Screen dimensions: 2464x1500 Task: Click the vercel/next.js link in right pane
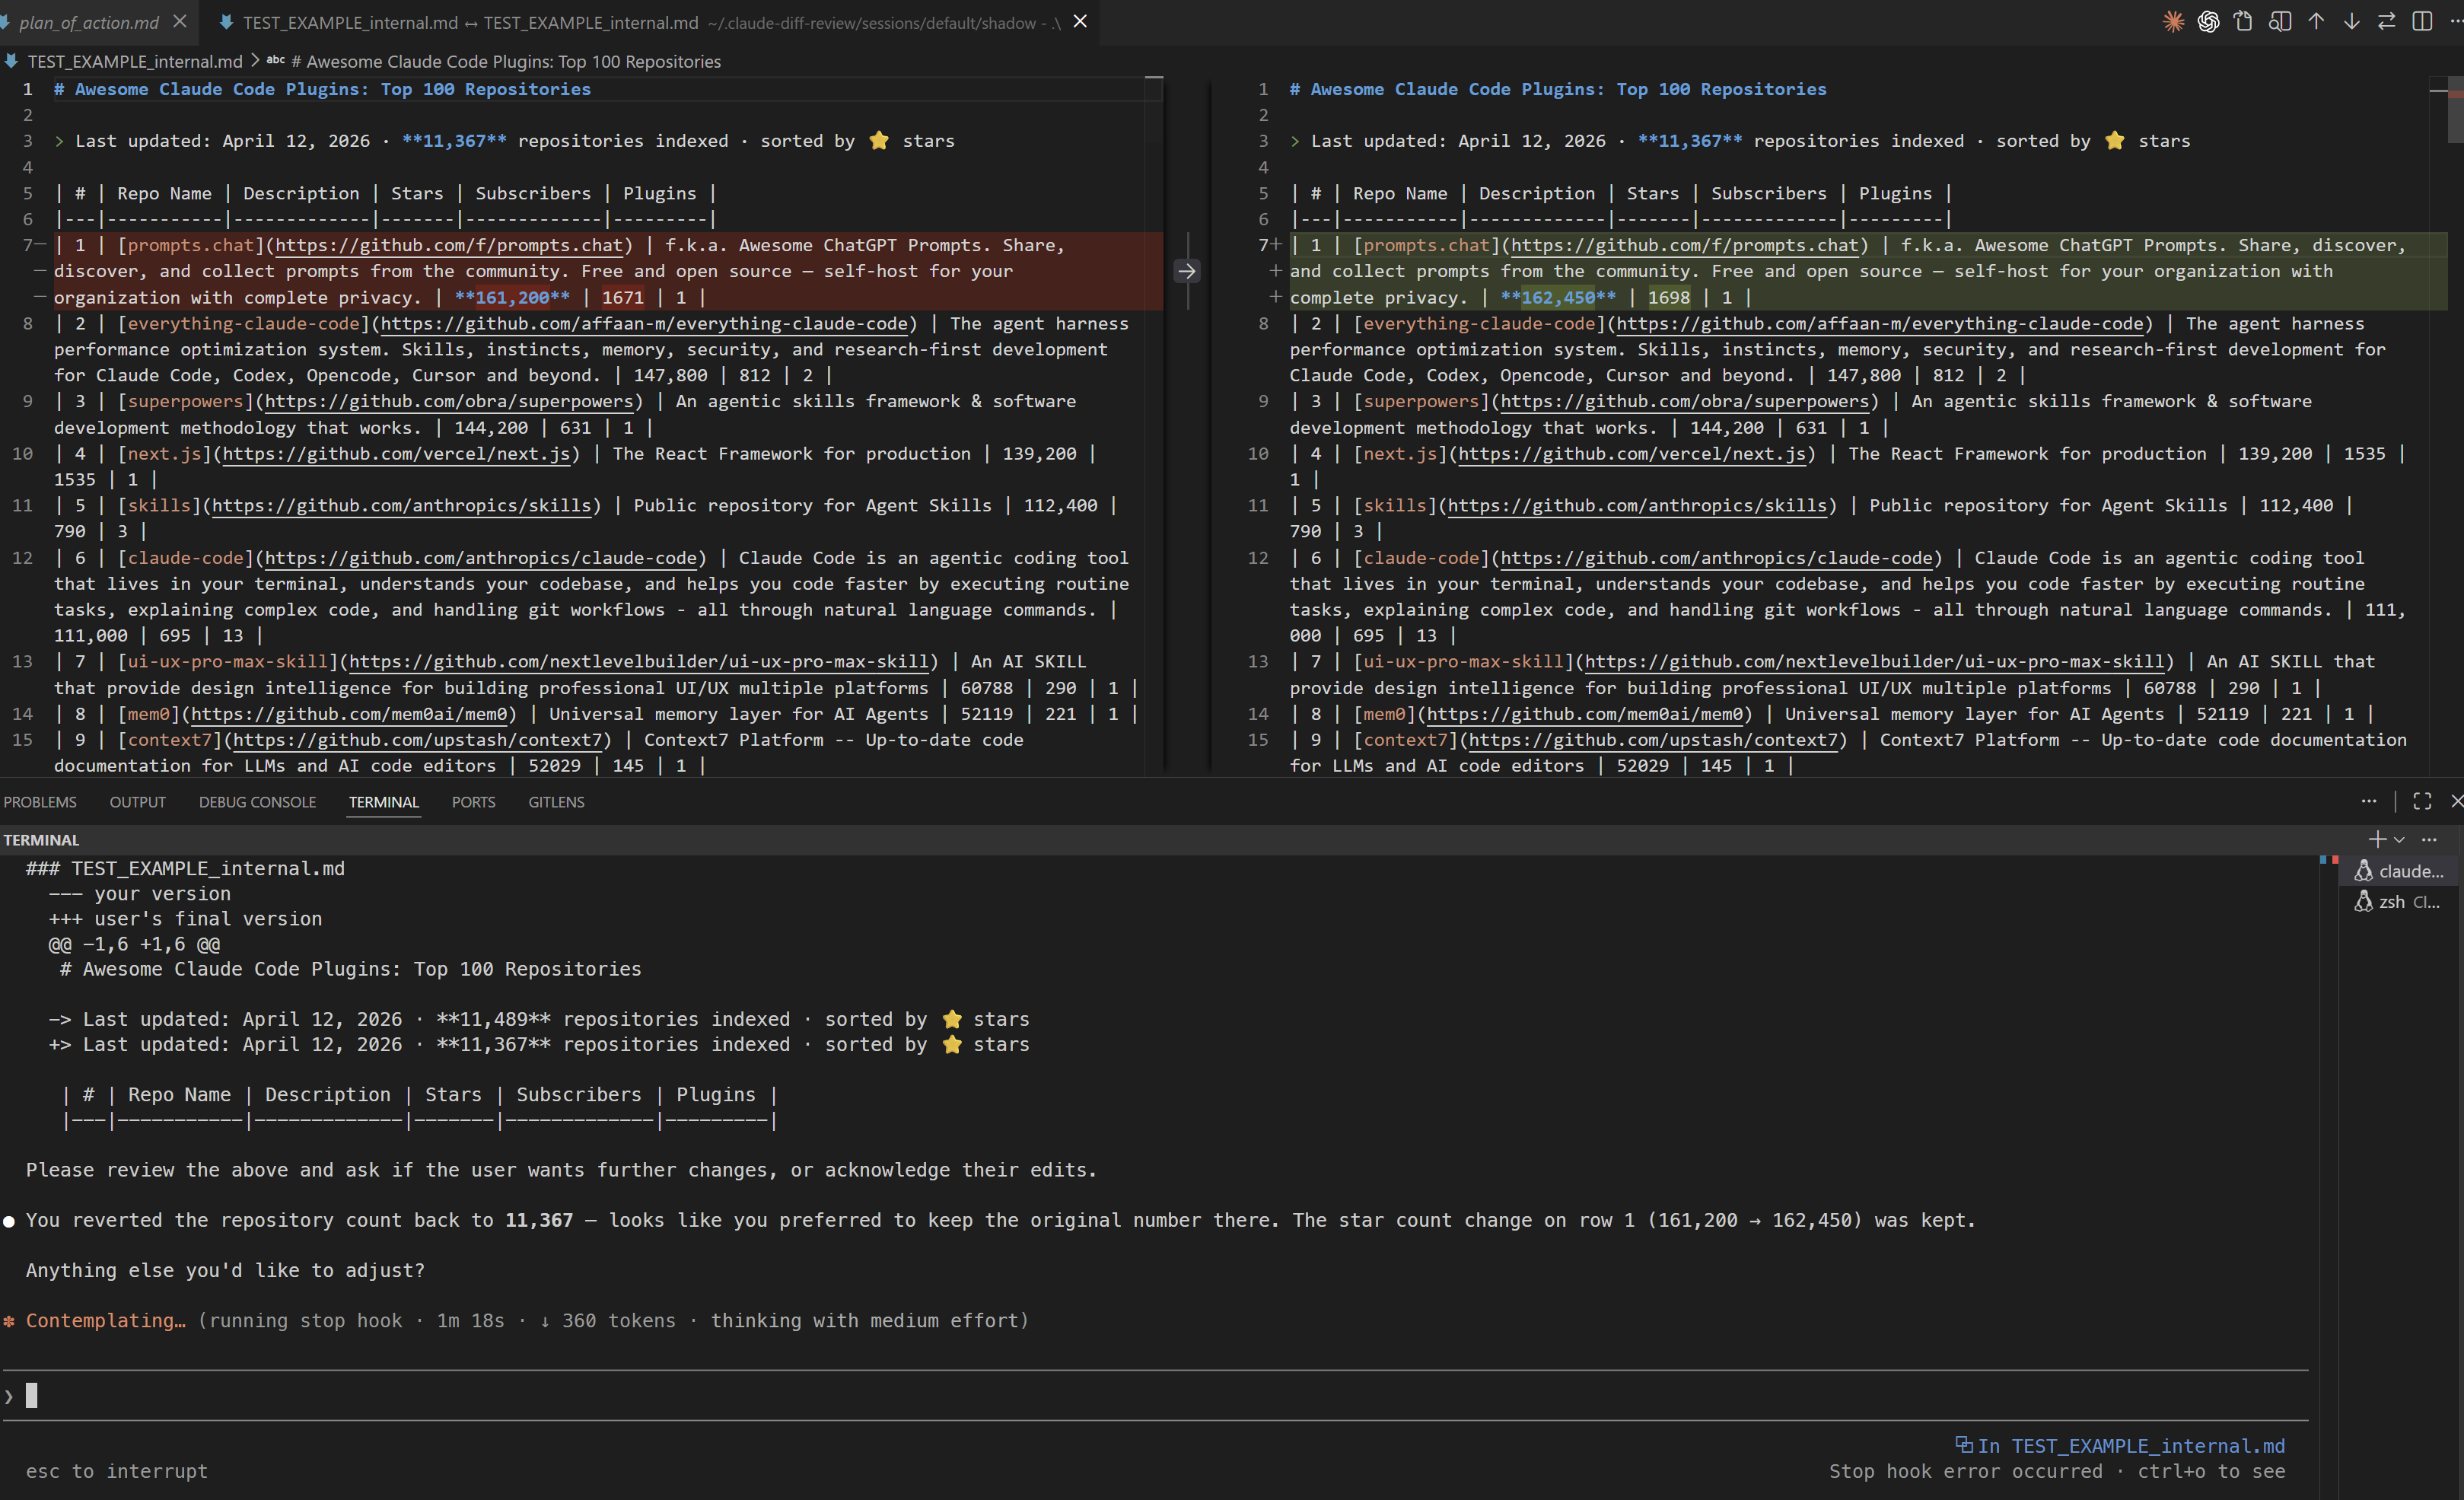[1633, 453]
